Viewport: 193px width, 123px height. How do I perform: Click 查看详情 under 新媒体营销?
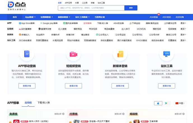pyautogui.click(x=120, y=86)
